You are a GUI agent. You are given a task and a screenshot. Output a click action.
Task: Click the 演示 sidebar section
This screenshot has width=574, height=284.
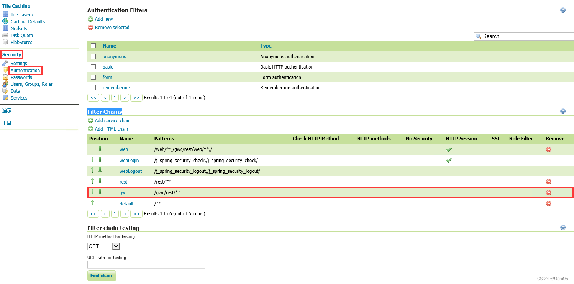coord(7,111)
